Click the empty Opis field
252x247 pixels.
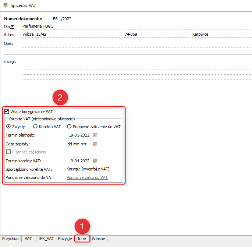click(x=136, y=44)
